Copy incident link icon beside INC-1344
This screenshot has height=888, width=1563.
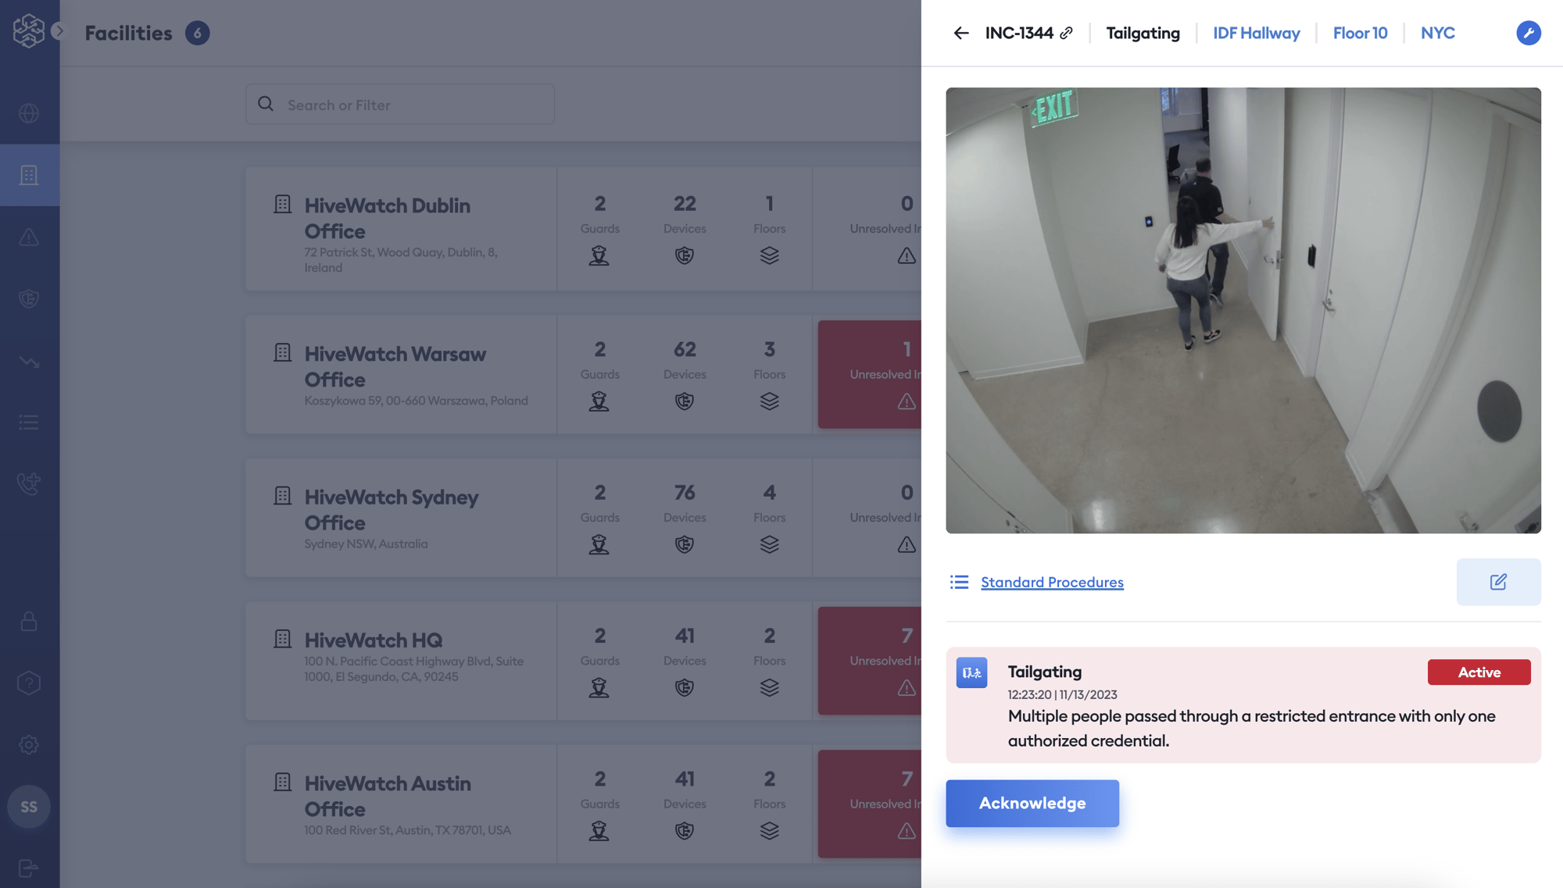[1067, 33]
